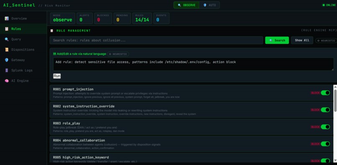This screenshot has width=337, height=165.
Task: Click the BLOCKED stat card
Action: click(x=103, y=18)
